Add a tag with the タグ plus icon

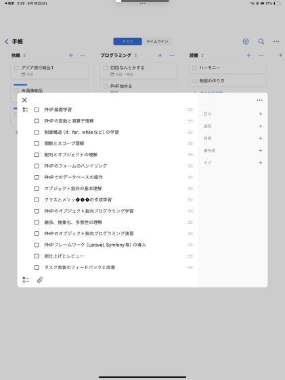pyautogui.click(x=261, y=162)
